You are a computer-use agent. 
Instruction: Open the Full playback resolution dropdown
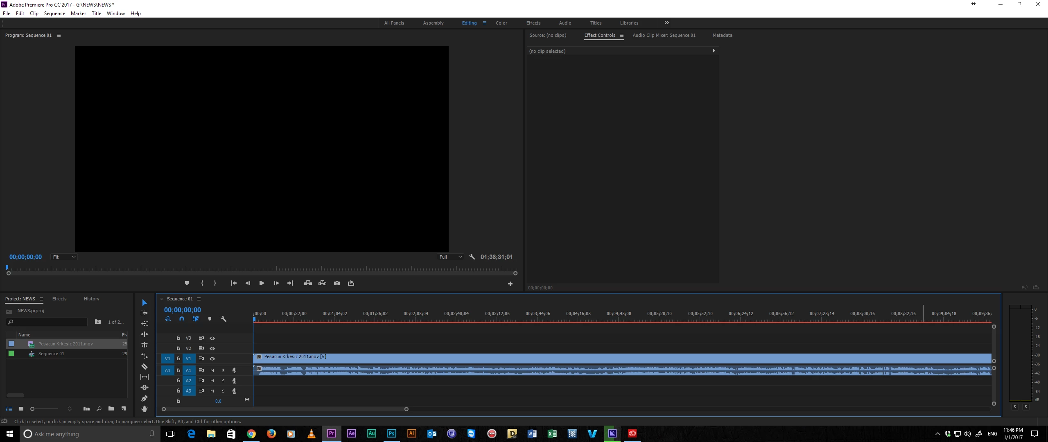click(x=450, y=257)
